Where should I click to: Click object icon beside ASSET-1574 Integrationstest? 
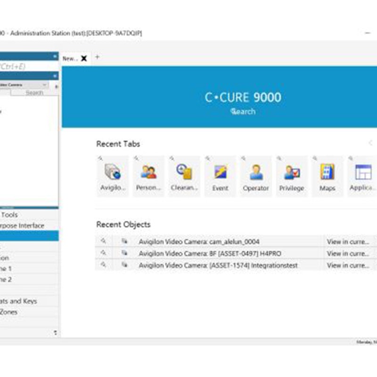pos(124,265)
